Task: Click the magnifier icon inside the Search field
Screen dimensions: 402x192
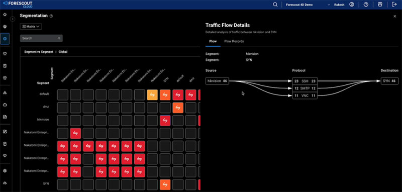Action: [x=59, y=38]
